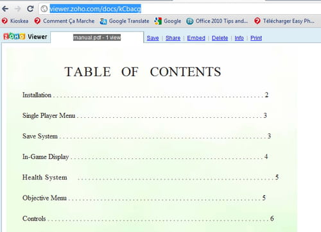Viewport: 321px width, 232px height.
Task: Open the Télécharger Easy Ph... bookmark
Action: (x=284, y=21)
